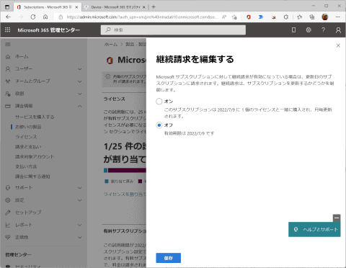Open お使いの製品 in navigation
The width and height of the screenshot is (346, 268).
point(28,127)
